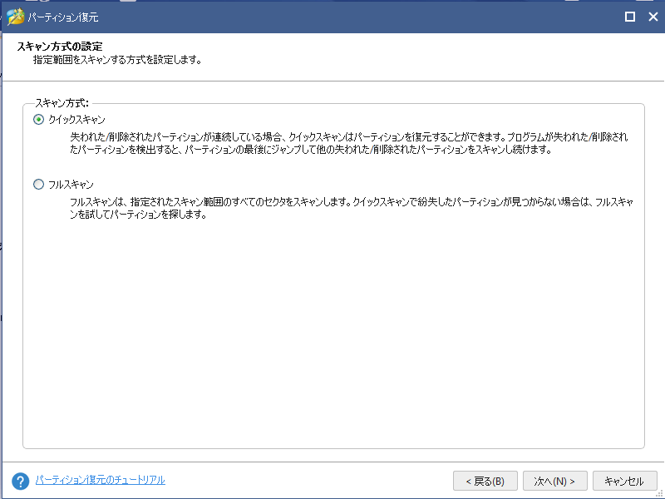Click the スキャン方式: group box label
The image size is (665, 499).
tap(62, 103)
